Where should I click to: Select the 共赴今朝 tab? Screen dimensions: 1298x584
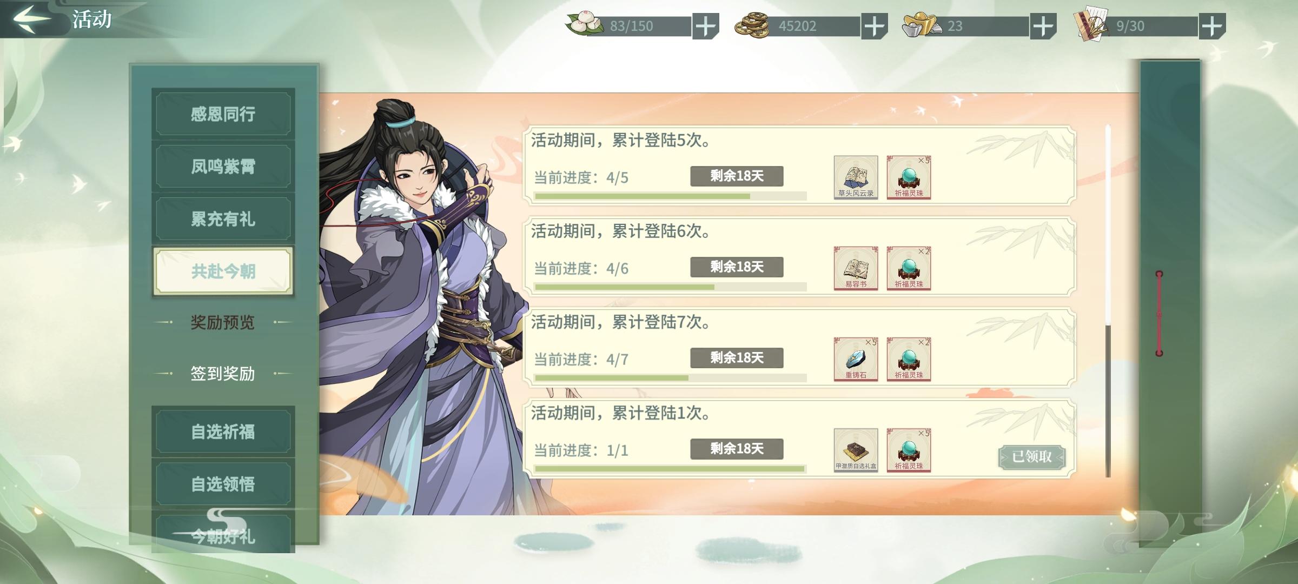point(223,271)
